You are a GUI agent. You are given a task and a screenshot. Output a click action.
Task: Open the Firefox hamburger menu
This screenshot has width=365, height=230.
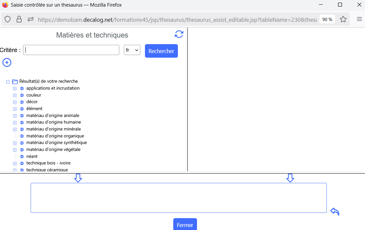[x=359, y=19]
